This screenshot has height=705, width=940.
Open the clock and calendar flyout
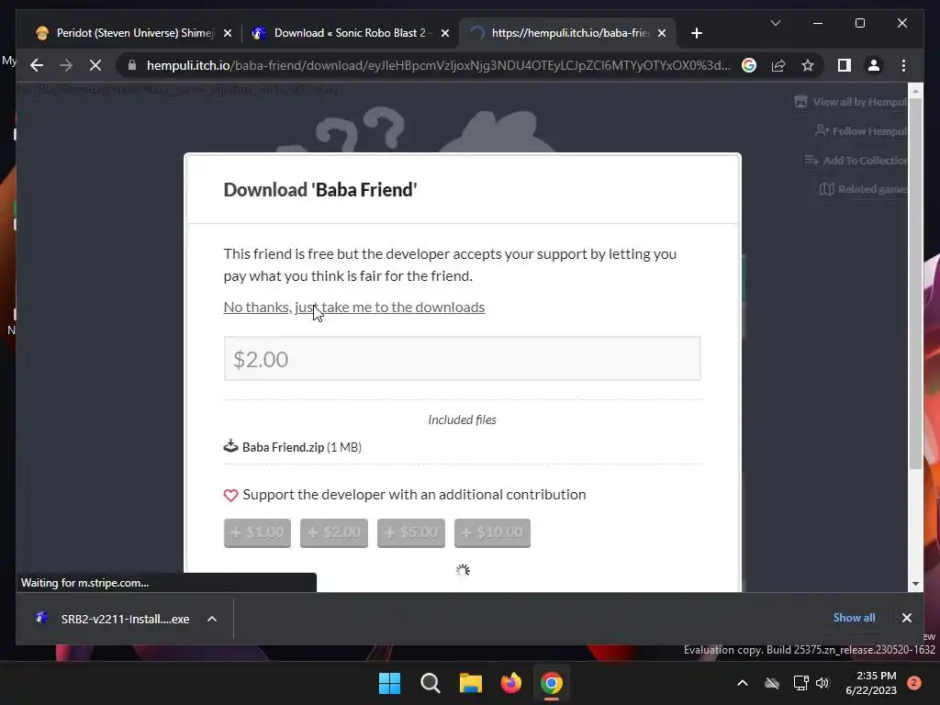point(871,683)
